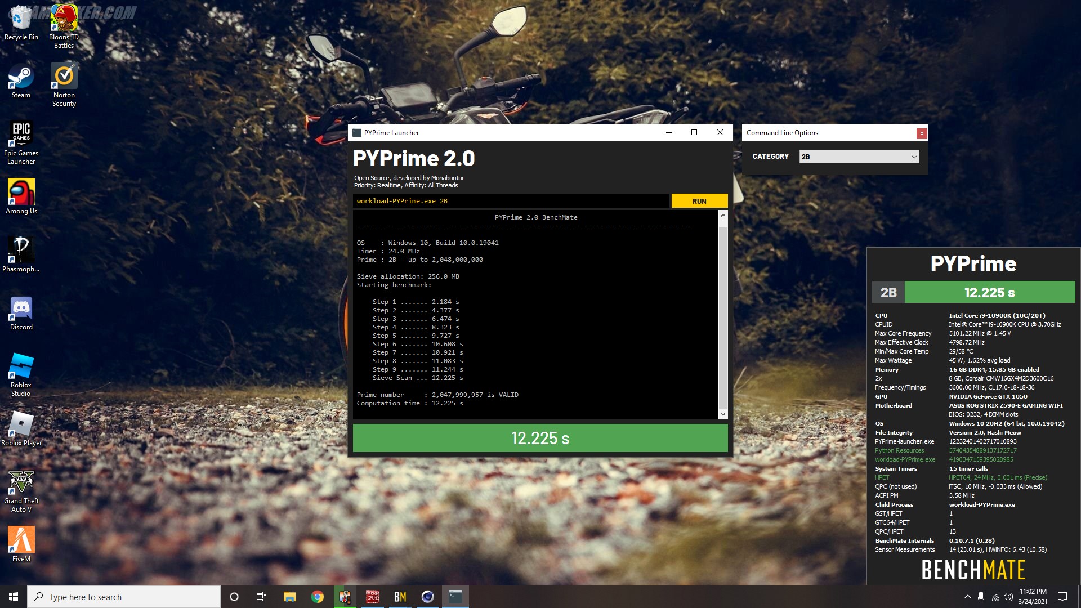Image resolution: width=1081 pixels, height=608 pixels.
Task: Minimize the PYPrime Launcher window
Action: pyautogui.click(x=669, y=133)
